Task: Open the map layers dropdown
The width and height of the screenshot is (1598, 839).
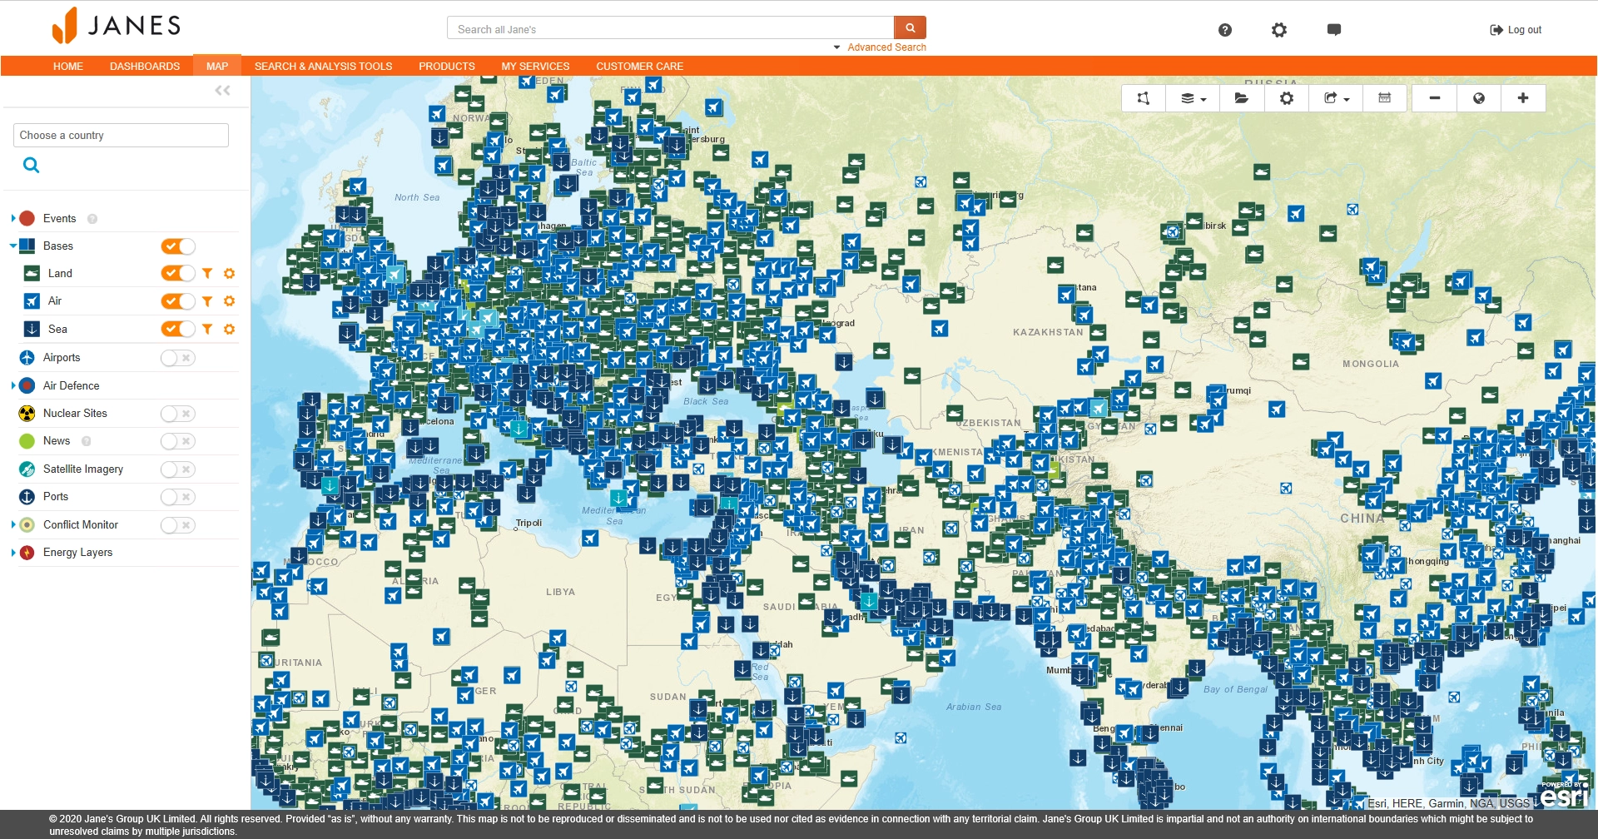Action: [1193, 98]
